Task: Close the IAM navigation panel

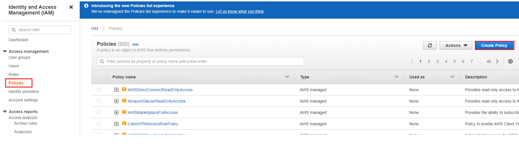Action: tap(71, 7)
